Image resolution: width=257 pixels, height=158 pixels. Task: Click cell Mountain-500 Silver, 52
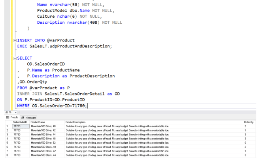click(47, 143)
